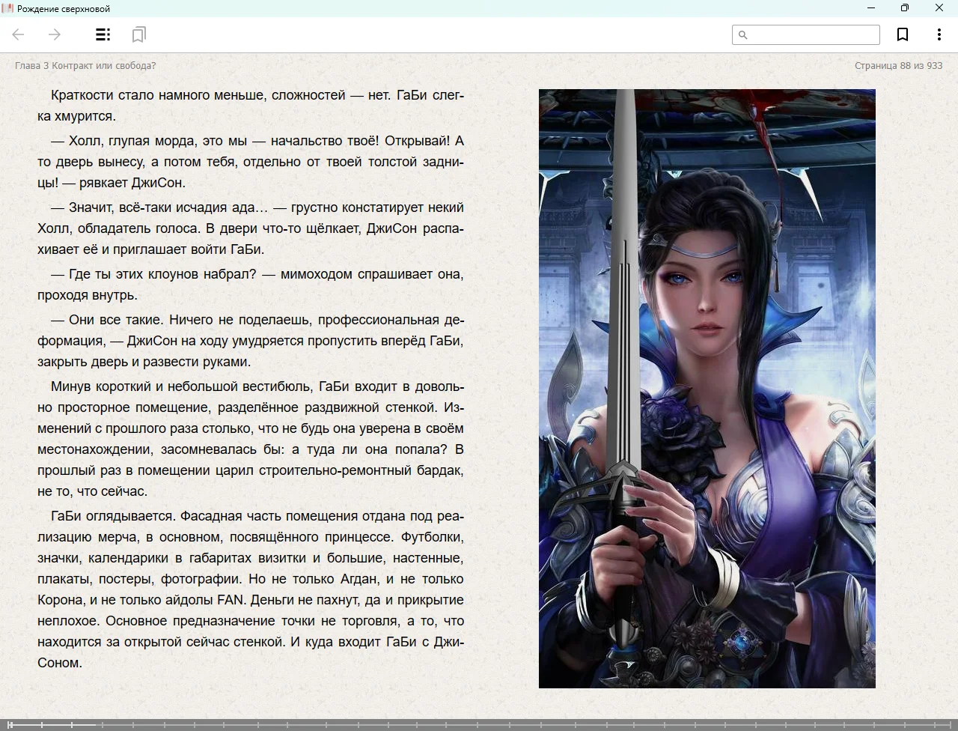The width and height of the screenshot is (958, 731).
Task: Minimize the reader window
Action: (x=870, y=8)
